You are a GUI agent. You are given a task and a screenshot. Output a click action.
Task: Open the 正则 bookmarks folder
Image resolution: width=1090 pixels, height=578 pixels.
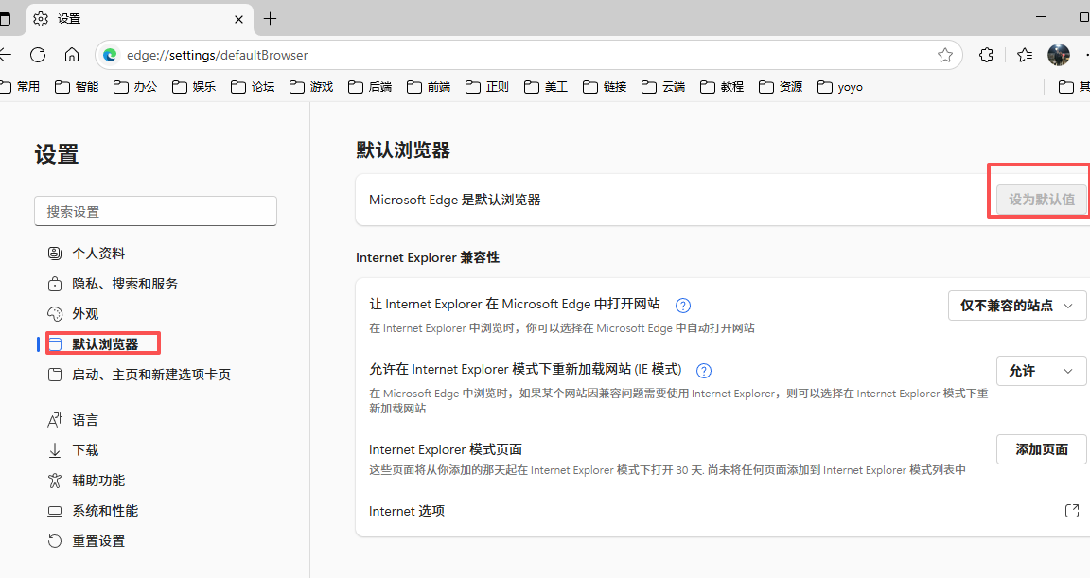(487, 87)
